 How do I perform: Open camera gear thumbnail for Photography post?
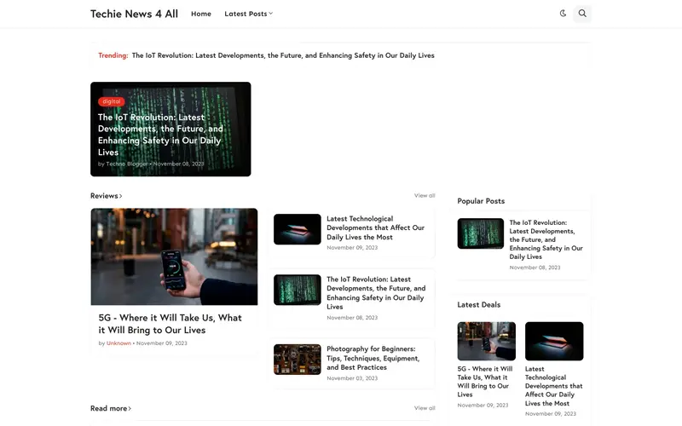point(297,360)
